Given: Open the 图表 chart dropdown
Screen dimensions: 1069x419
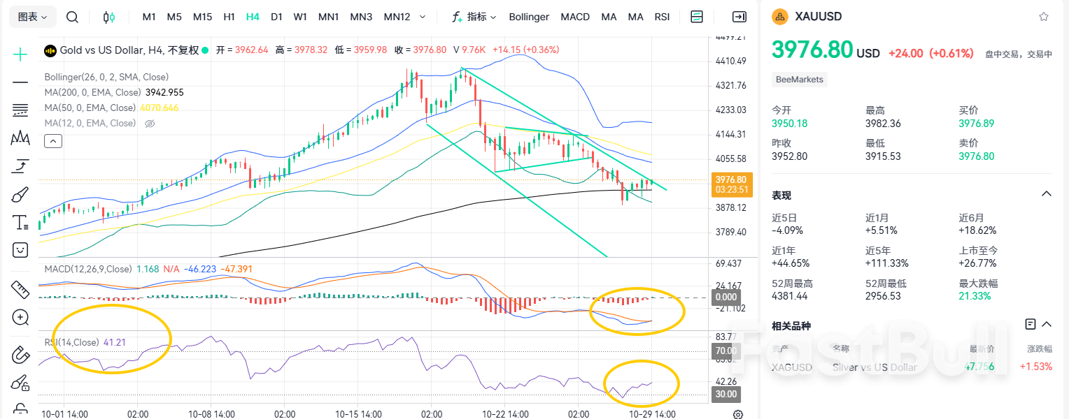Looking at the screenshot, I should click(32, 17).
